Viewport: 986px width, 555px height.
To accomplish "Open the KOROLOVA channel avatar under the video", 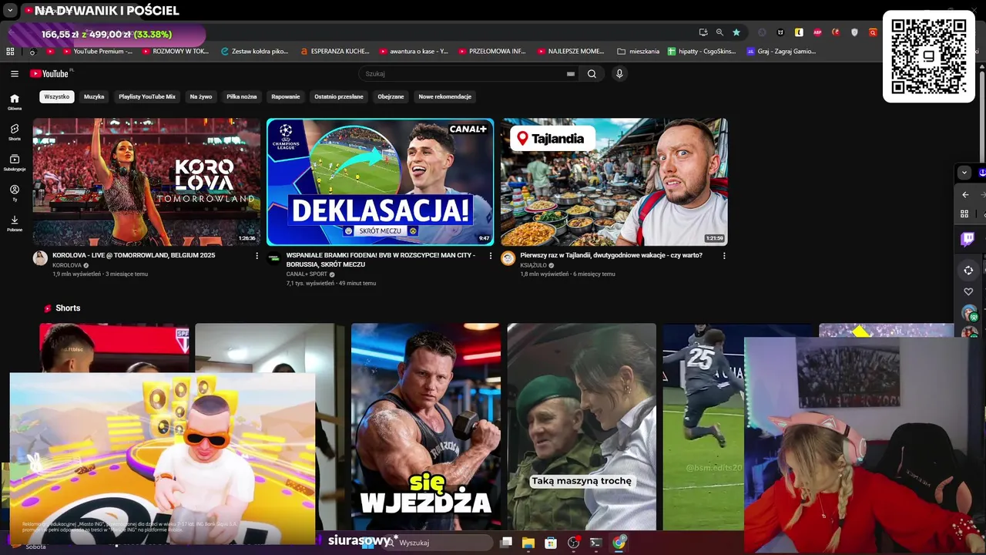I will [x=40, y=258].
